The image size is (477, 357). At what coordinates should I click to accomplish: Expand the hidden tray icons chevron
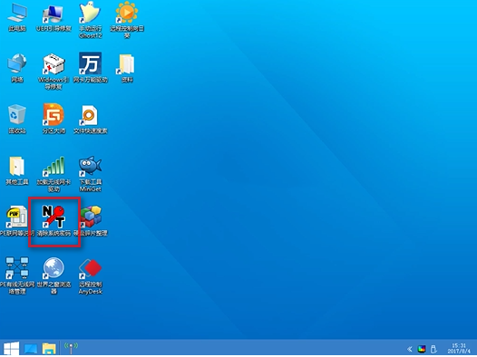[x=410, y=349]
